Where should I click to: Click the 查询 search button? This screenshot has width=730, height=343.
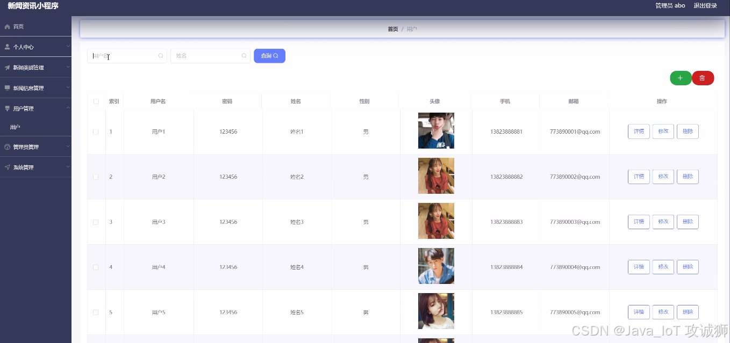pos(269,56)
